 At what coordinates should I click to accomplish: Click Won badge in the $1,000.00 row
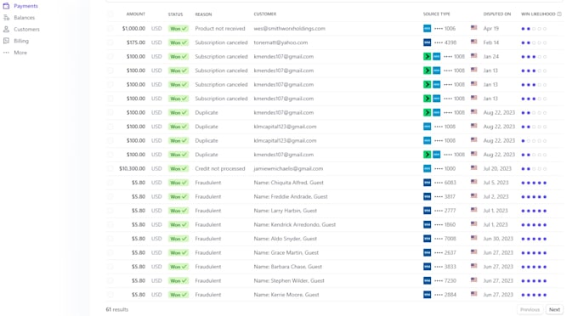178,28
